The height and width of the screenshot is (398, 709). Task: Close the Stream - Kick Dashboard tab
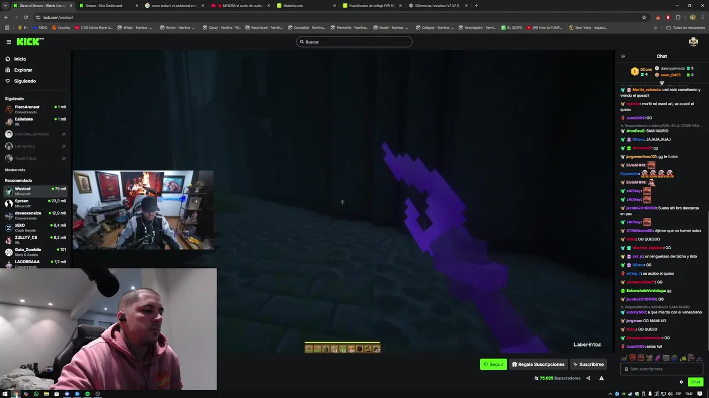[137, 6]
